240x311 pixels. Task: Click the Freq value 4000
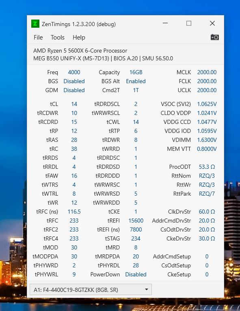[x=74, y=72]
